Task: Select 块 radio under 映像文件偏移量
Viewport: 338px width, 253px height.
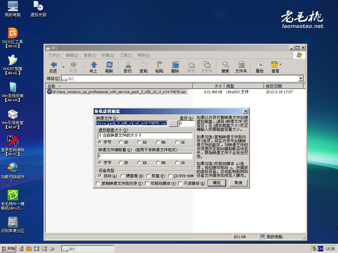Action: (x=121, y=163)
